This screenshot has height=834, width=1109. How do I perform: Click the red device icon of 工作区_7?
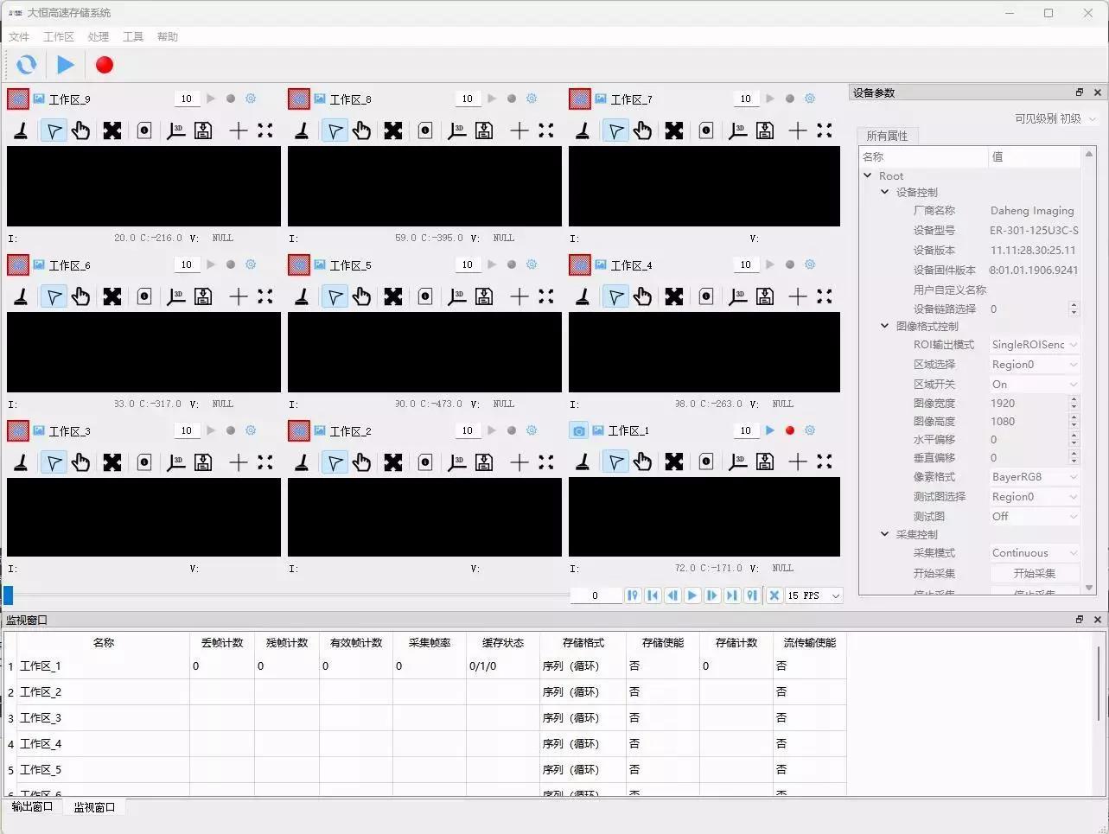580,99
